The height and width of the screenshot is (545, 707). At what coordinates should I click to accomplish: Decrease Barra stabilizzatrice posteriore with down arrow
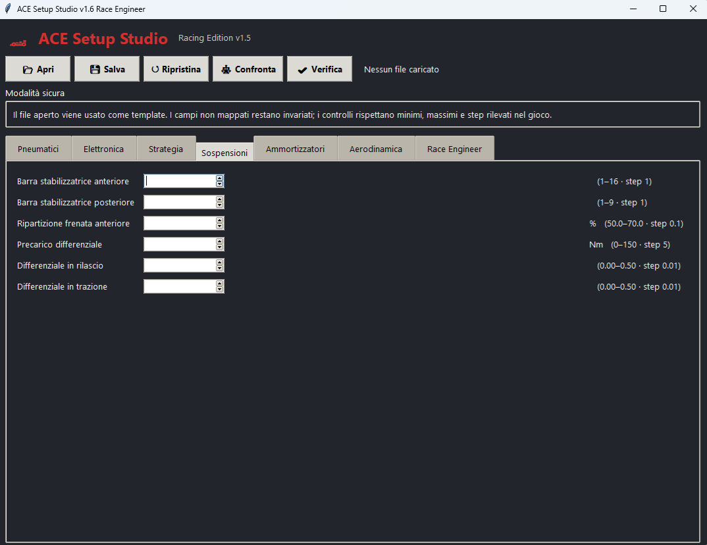click(220, 205)
